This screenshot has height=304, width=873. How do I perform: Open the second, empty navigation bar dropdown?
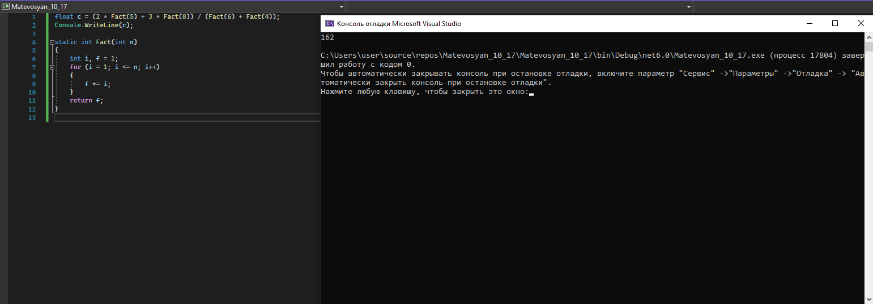coord(689,6)
